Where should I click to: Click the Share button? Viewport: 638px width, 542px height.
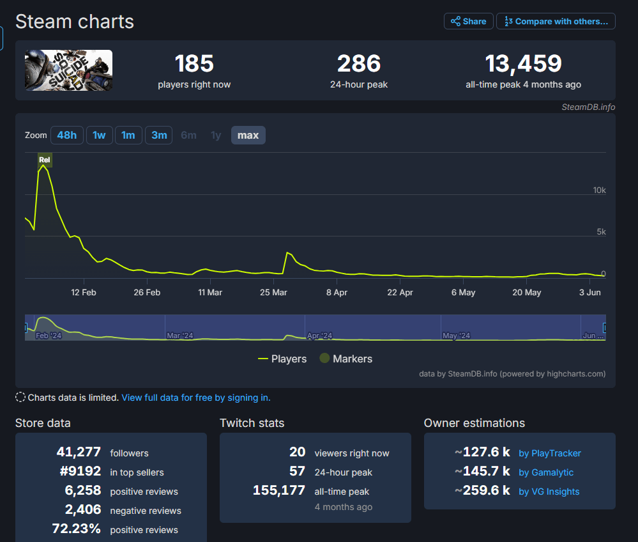point(468,21)
